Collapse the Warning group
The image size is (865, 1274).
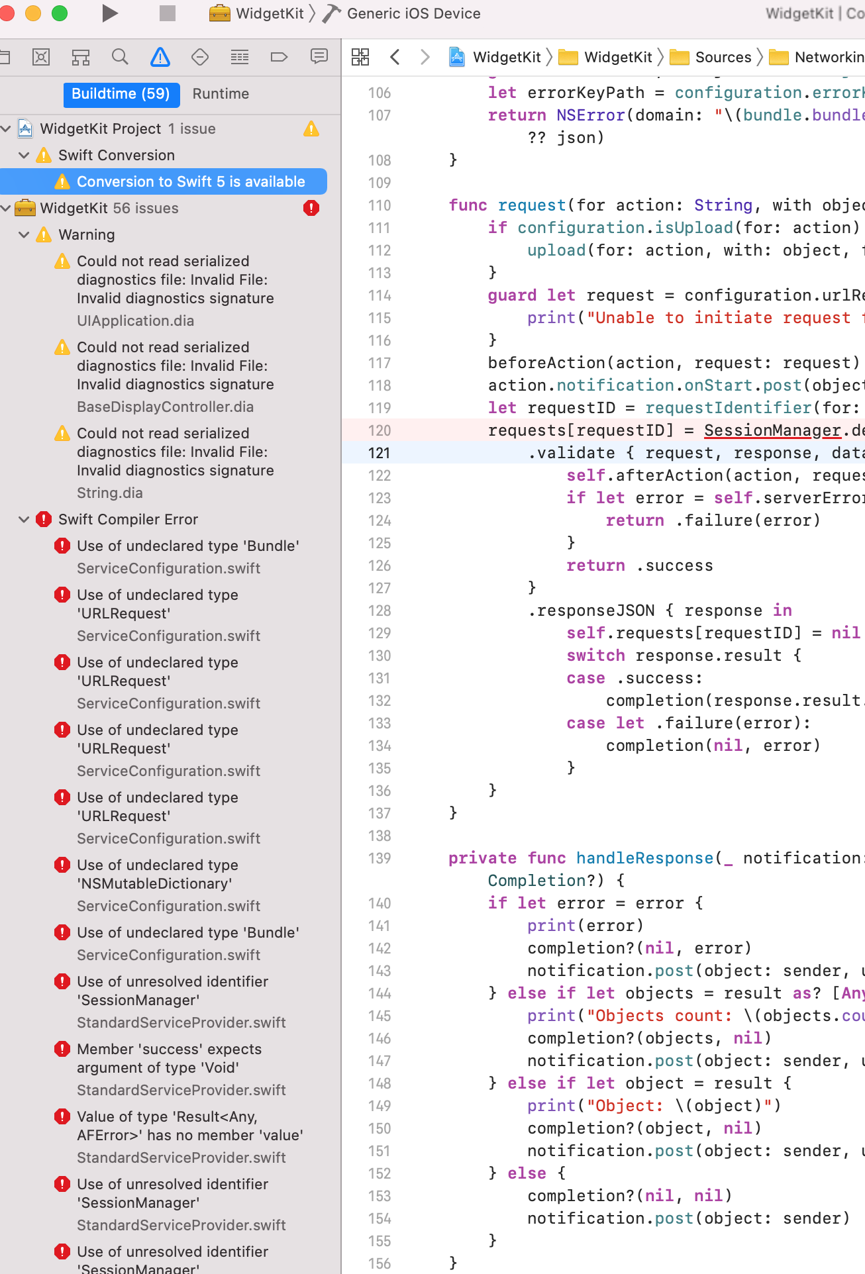(x=24, y=234)
